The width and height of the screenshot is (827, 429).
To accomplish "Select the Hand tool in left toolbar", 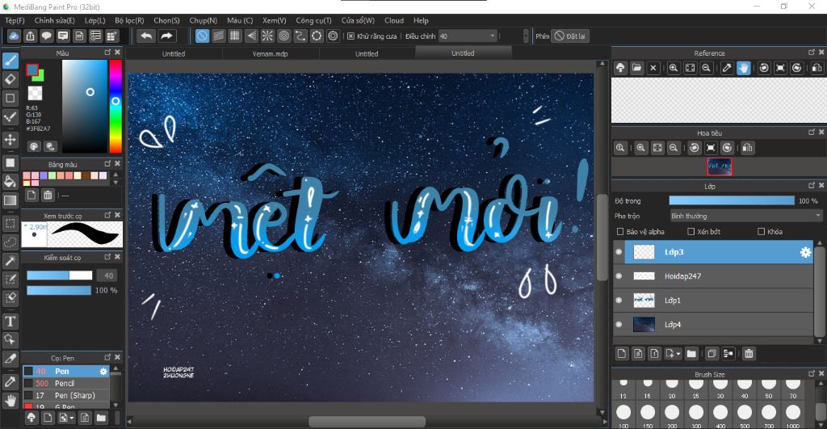I will tap(10, 401).
